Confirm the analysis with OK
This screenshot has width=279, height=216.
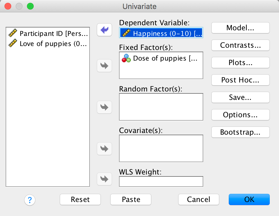249,199
